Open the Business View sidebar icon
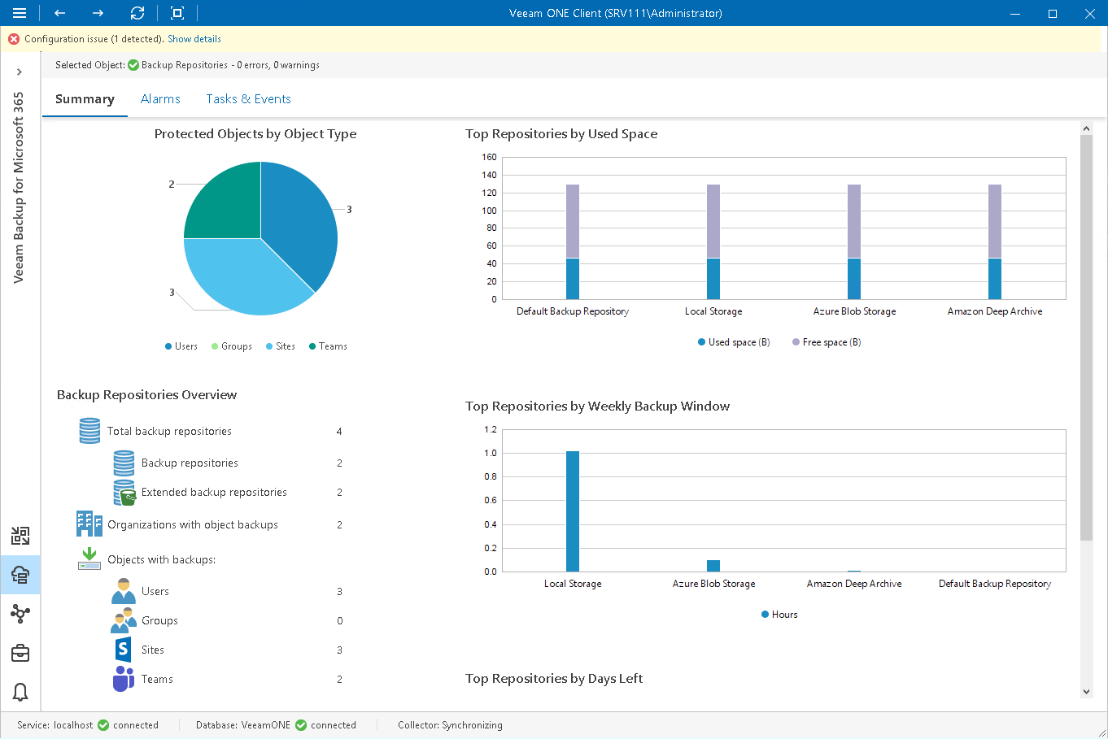 (20, 614)
